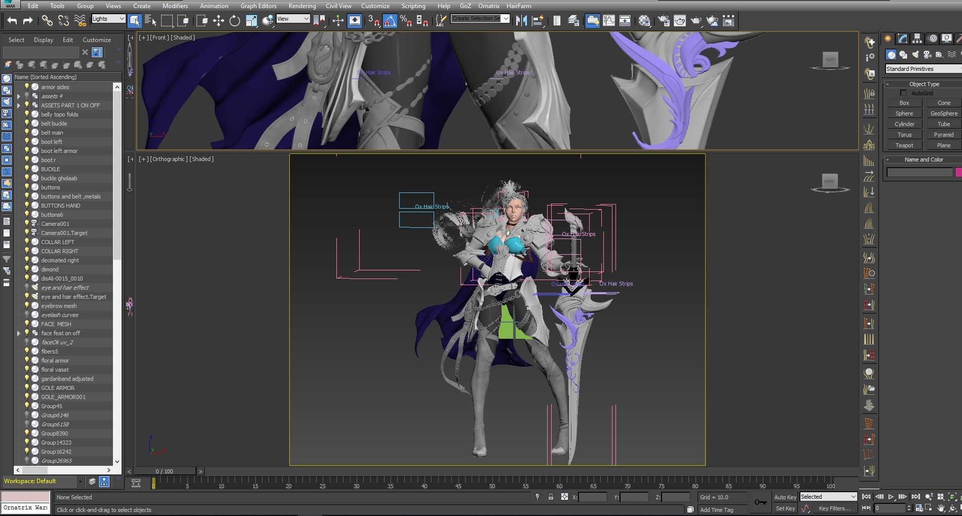The width and height of the screenshot is (962, 516).
Task: Toggle visibility of belt buckle
Action: [27, 123]
